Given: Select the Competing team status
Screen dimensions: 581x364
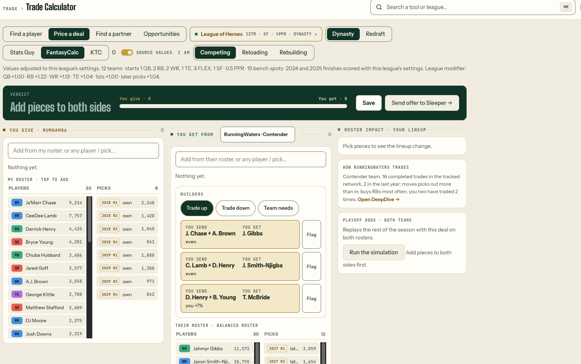Looking at the screenshot, I should [x=215, y=52].
